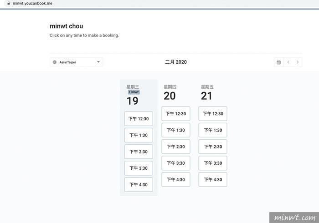Viewport: 319px width, 223px height.
Task: Open the calendar date picker icon
Action: coord(279,62)
